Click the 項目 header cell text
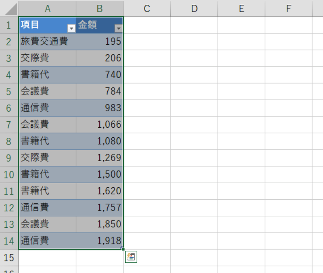 point(30,25)
